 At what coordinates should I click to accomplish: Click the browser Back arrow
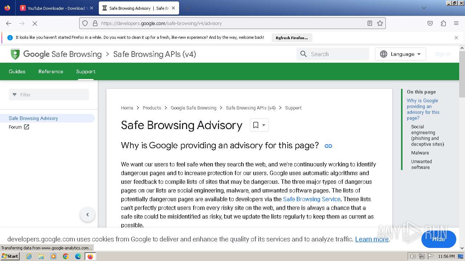point(9,23)
